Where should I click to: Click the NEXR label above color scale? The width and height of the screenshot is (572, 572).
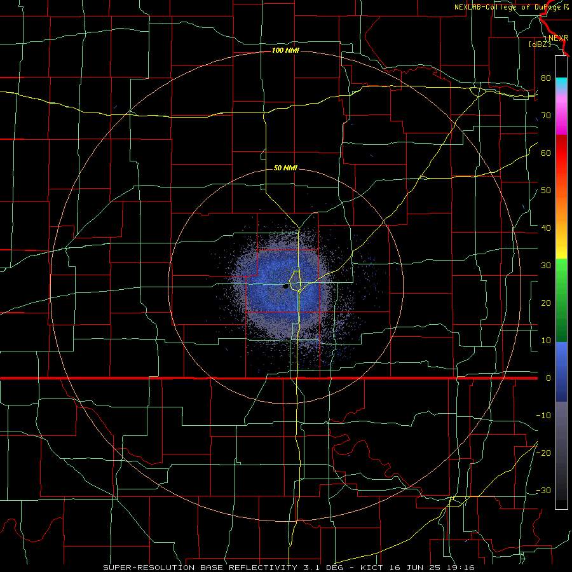[x=558, y=38]
